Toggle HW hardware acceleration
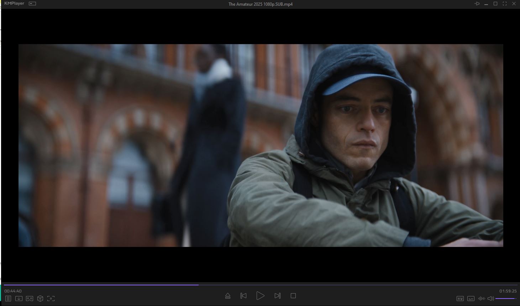Viewport: 520px width, 306px height. coord(460,299)
